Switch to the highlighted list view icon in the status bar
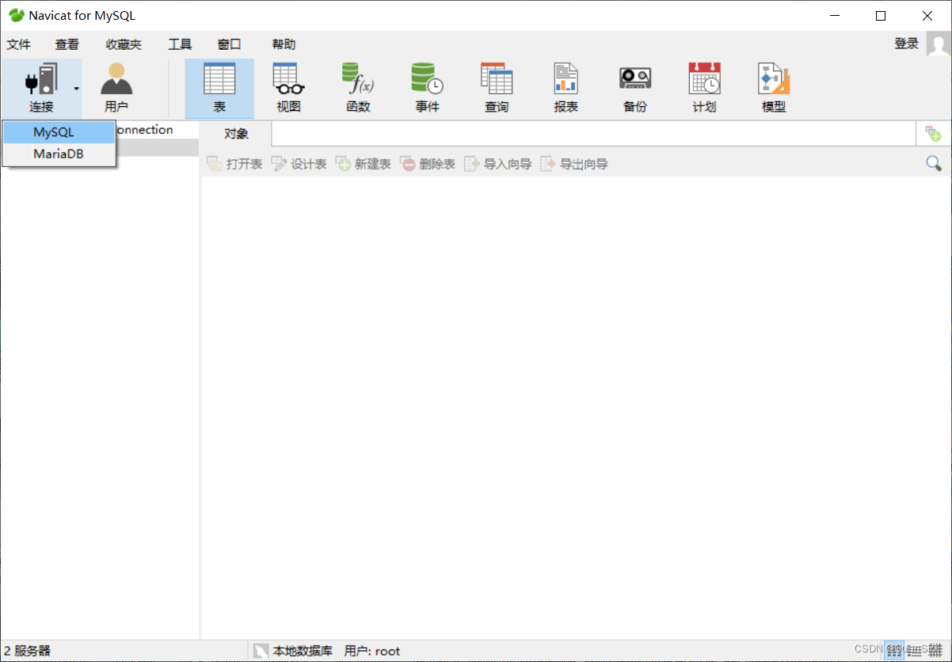This screenshot has height=662, width=952. point(893,650)
